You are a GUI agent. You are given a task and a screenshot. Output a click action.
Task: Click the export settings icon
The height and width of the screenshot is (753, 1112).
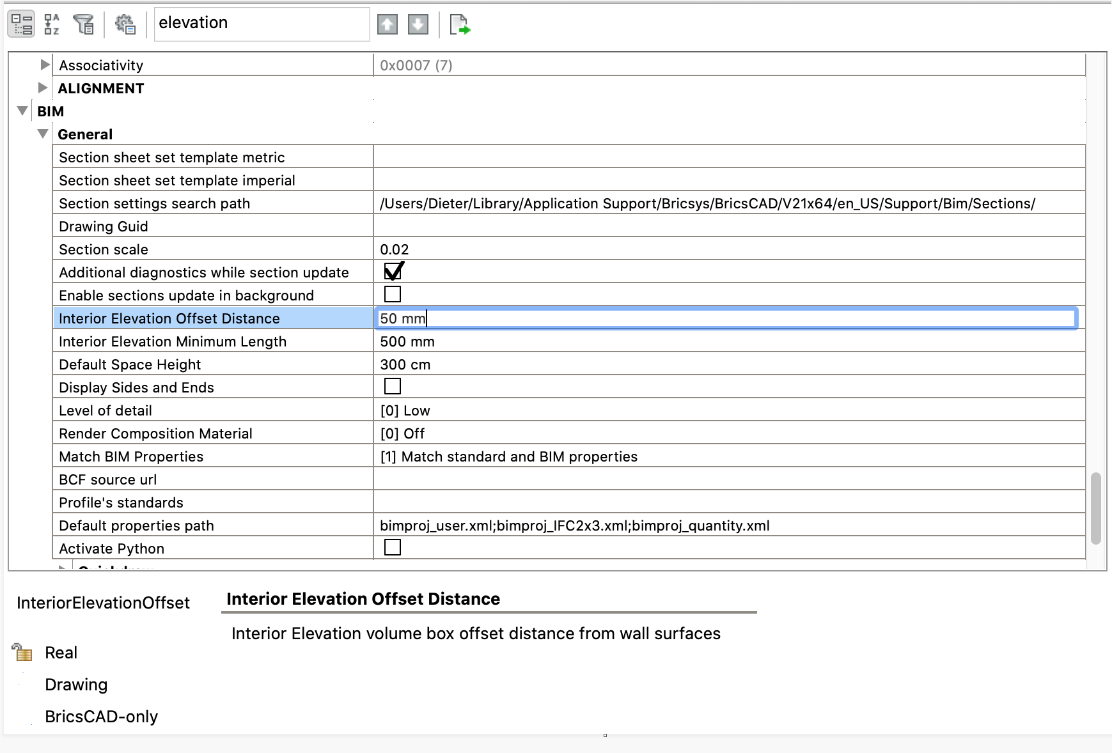(459, 24)
